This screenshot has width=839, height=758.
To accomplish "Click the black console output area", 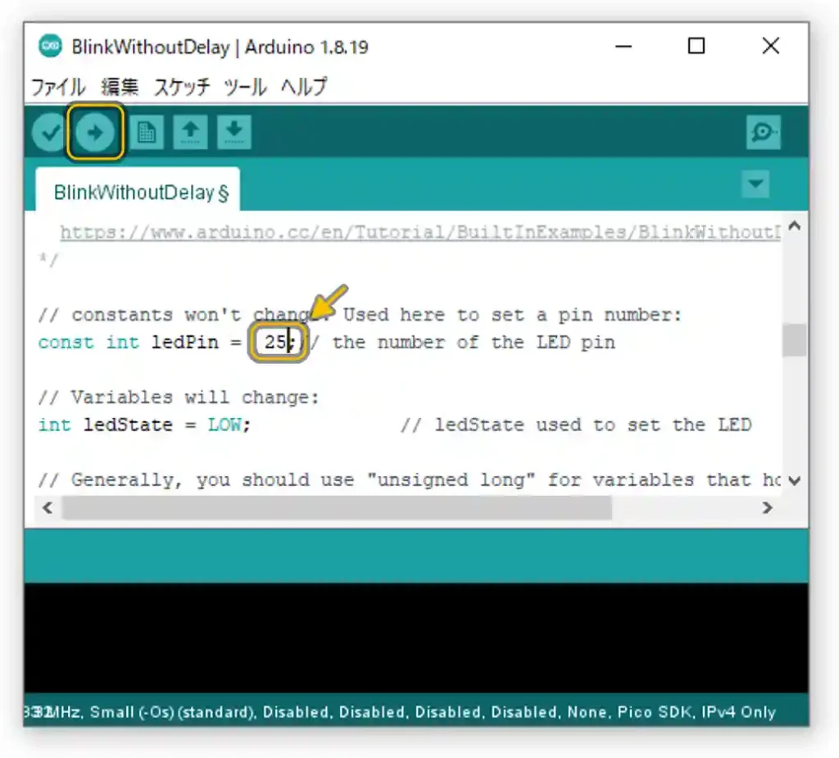I will (415, 638).
